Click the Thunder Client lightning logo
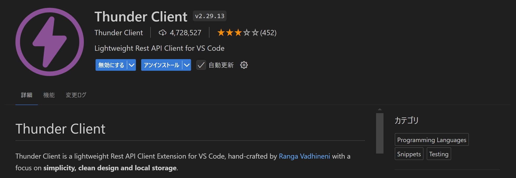The height and width of the screenshot is (178, 516). click(x=49, y=42)
